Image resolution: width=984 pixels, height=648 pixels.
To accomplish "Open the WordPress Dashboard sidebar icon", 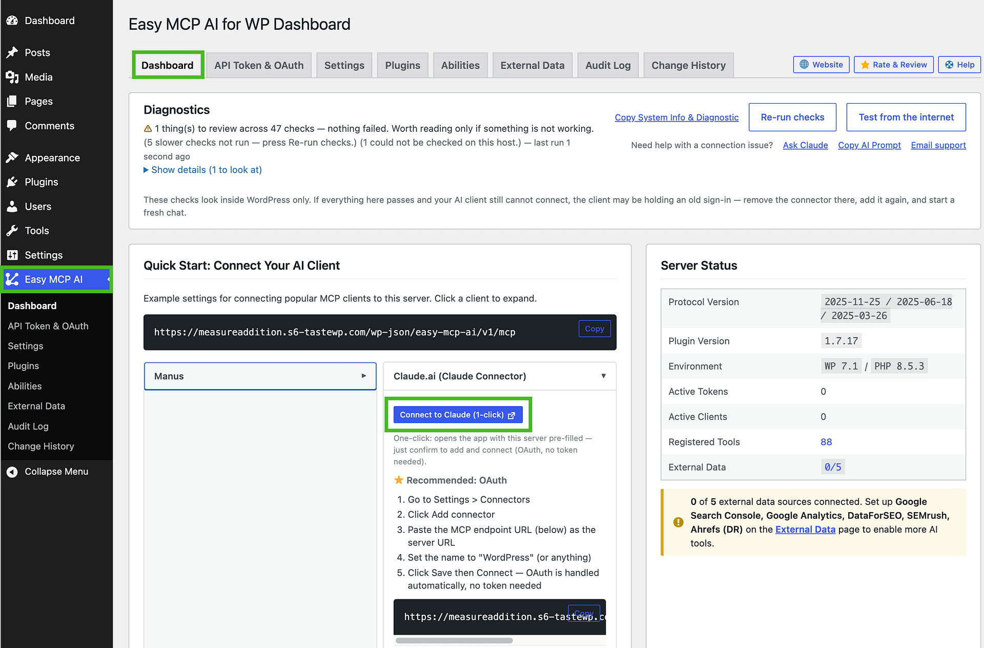I will coord(12,21).
